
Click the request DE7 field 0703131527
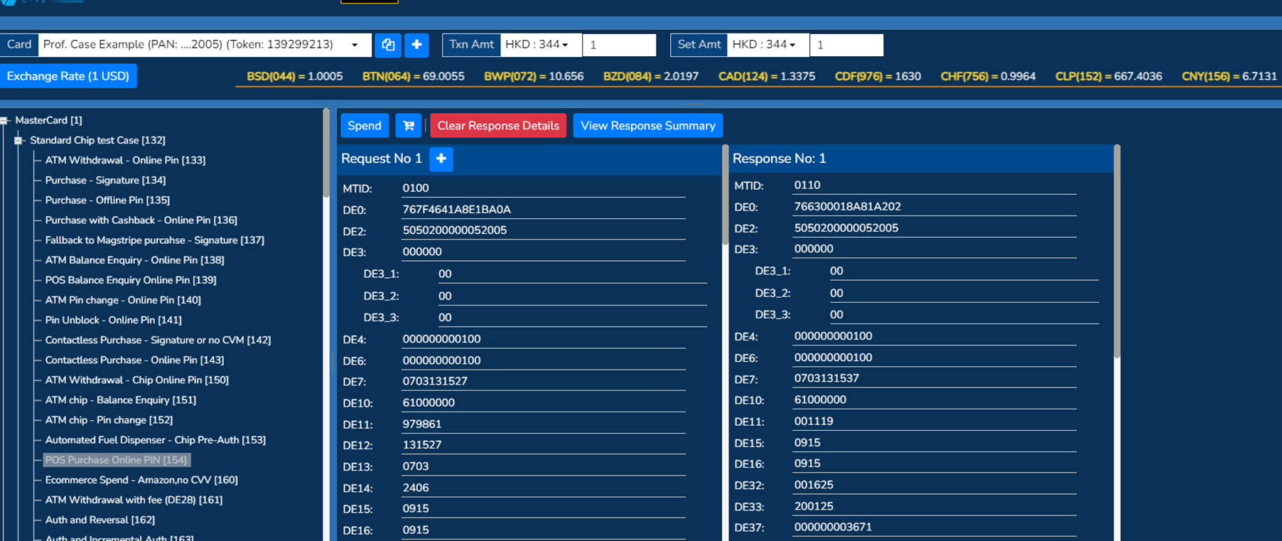(x=543, y=381)
